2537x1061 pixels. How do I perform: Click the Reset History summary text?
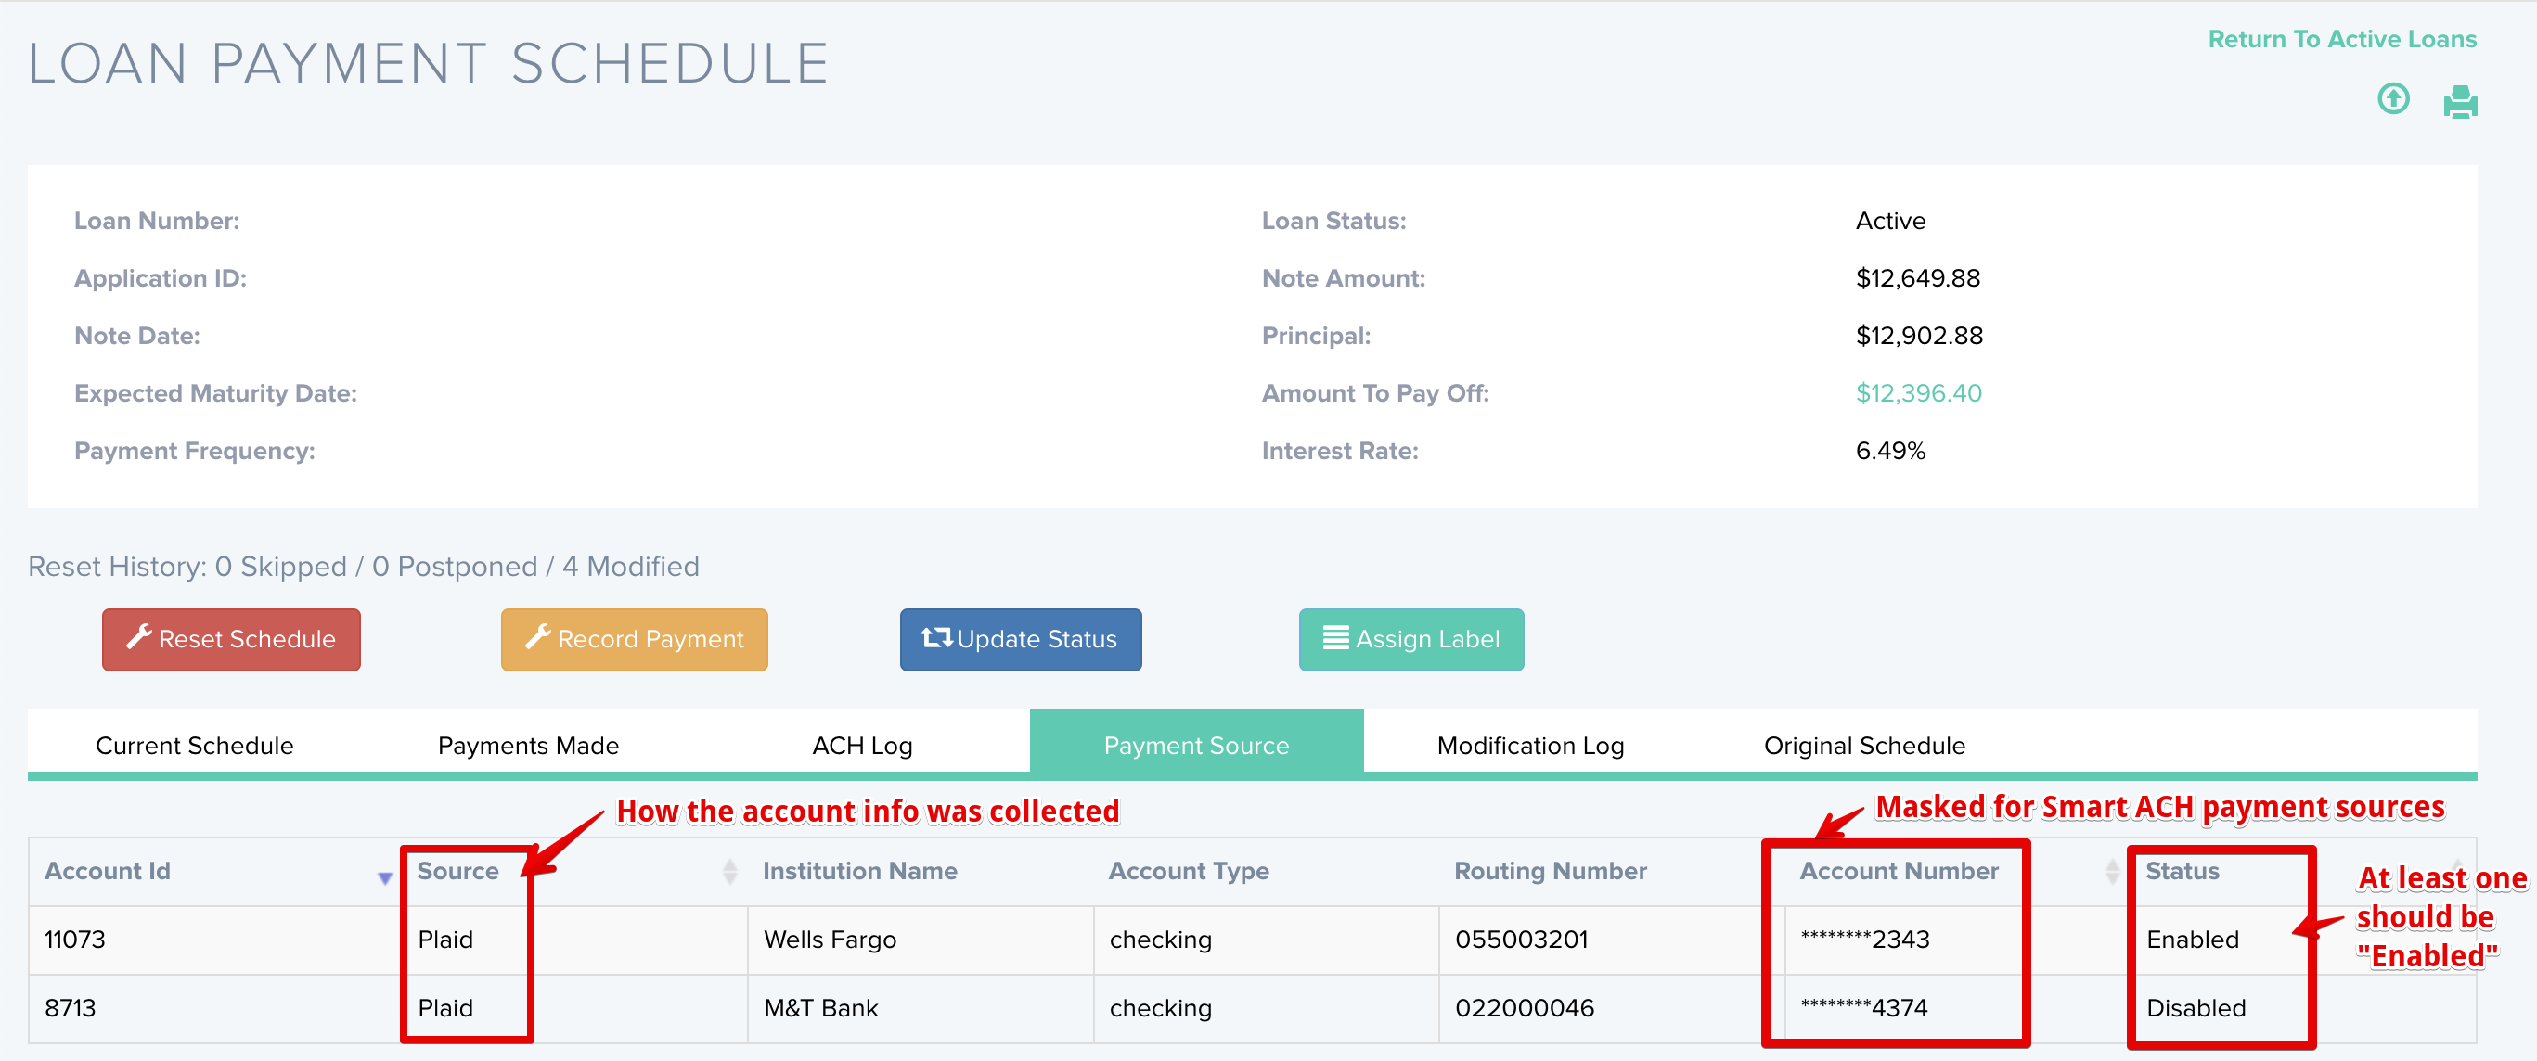(x=364, y=566)
